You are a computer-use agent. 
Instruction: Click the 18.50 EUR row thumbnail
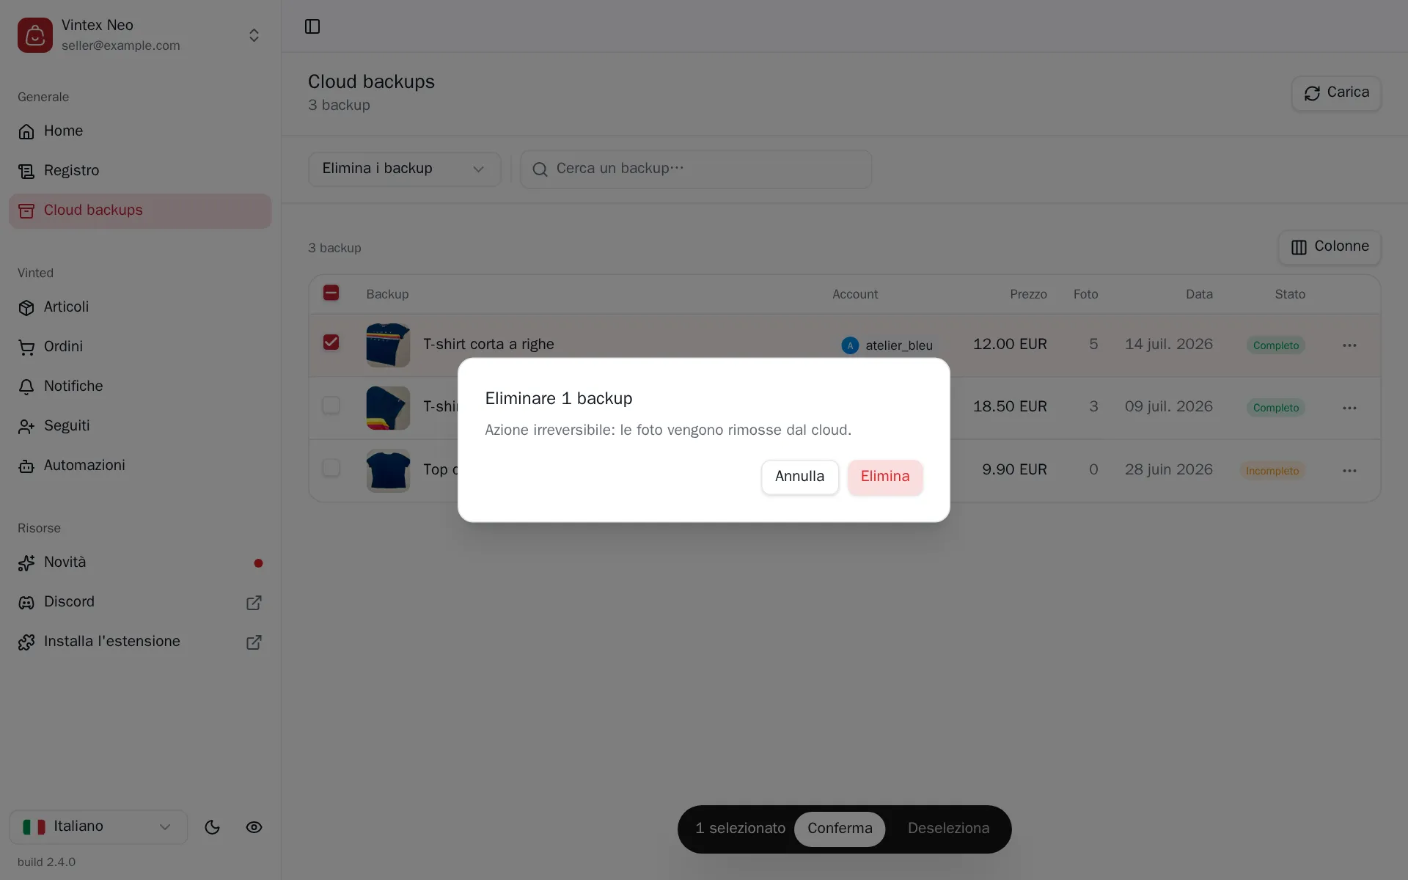388,408
